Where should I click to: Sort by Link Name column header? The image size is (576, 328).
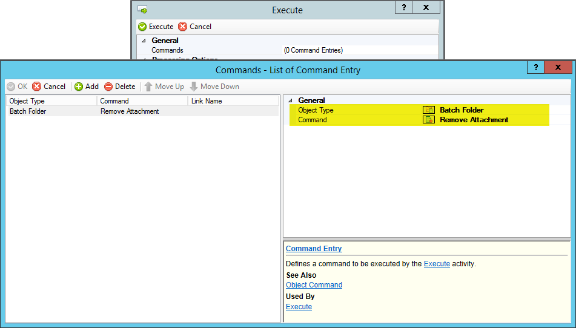coord(233,101)
